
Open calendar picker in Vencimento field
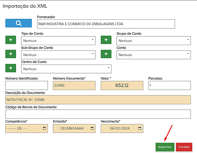pos(140,128)
